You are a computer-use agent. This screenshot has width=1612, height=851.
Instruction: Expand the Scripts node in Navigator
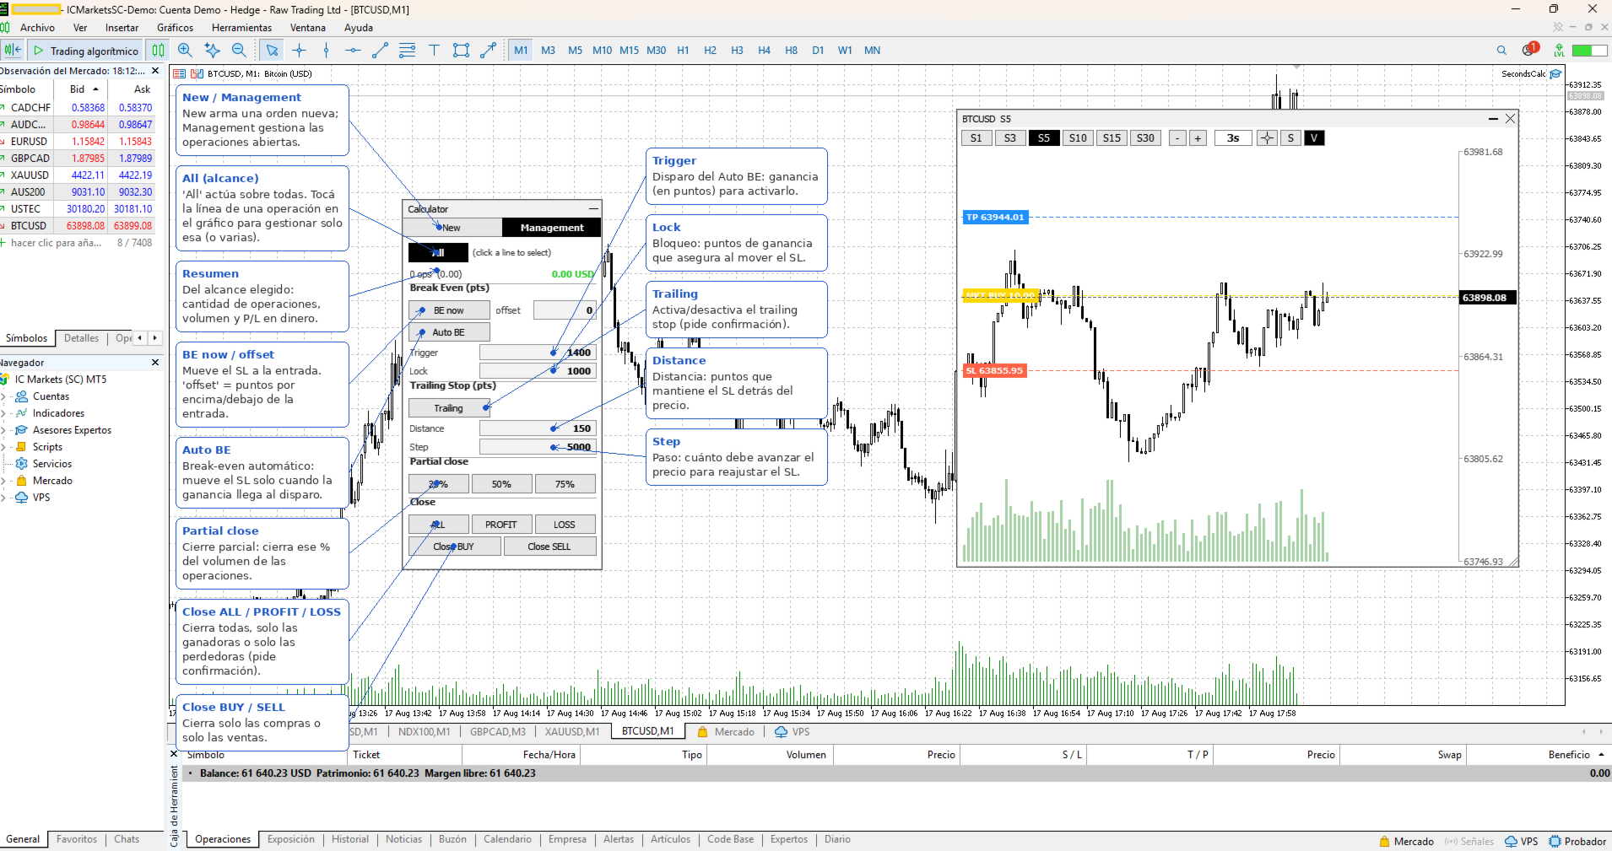(x=4, y=447)
